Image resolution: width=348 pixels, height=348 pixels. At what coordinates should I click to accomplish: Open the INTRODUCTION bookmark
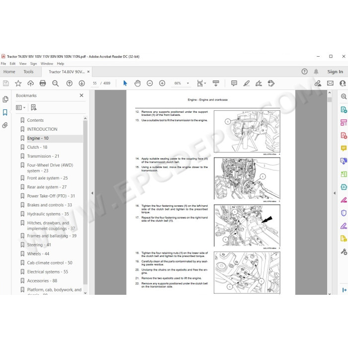point(42,129)
